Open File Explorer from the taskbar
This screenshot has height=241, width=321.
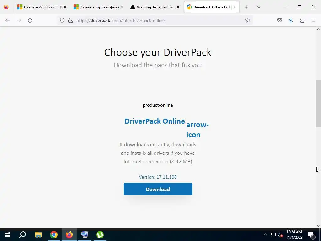(38, 235)
